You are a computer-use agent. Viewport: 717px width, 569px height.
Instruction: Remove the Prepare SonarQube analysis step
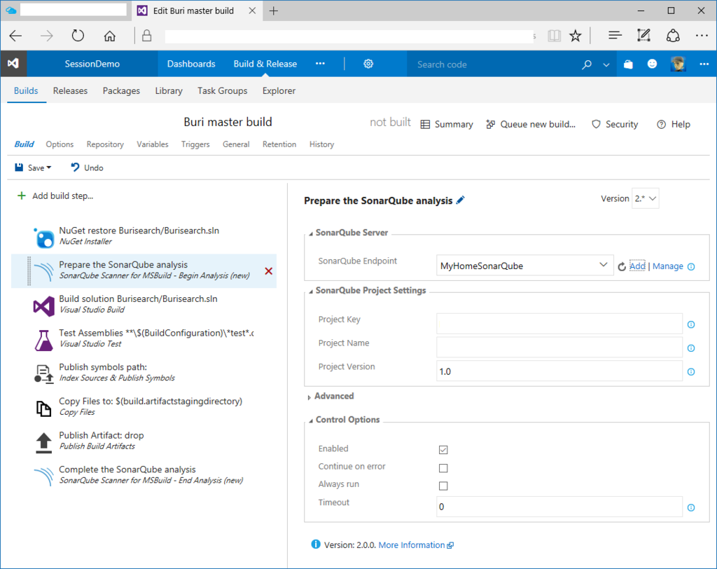pyautogui.click(x=268, y=271)
